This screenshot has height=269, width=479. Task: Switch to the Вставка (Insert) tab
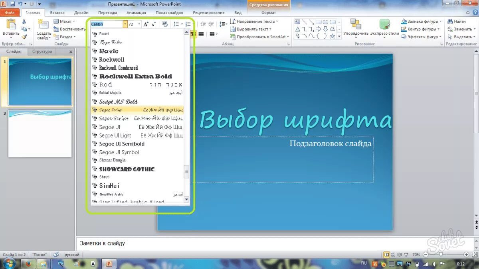[x=57, y=13]
